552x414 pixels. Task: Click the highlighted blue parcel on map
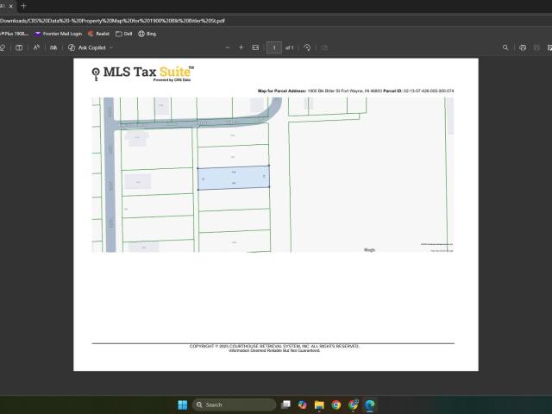[x=233, y=178]
